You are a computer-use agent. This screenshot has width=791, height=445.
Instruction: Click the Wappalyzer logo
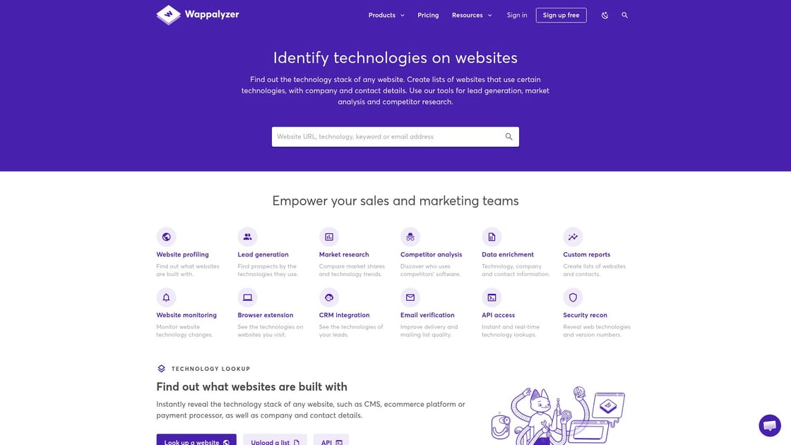(x=198, y=15)
